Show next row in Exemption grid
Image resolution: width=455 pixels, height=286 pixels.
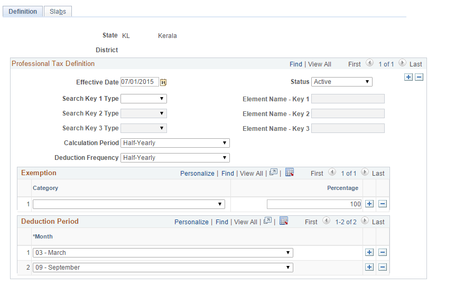pos(365,172)
